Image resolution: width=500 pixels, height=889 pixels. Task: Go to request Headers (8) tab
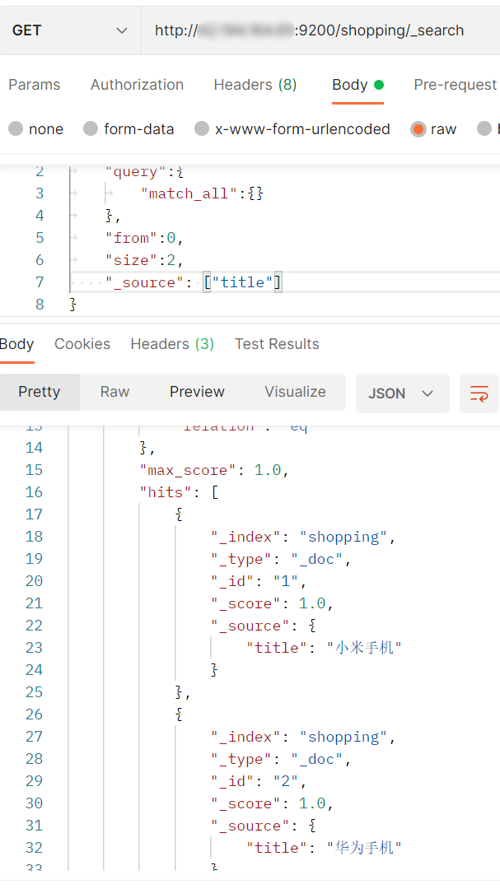point(255,85)
